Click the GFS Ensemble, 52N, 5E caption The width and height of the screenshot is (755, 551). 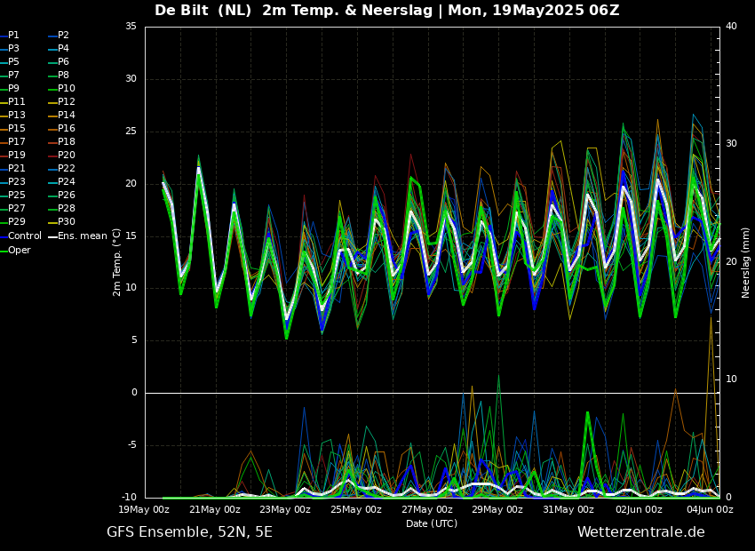189,532
